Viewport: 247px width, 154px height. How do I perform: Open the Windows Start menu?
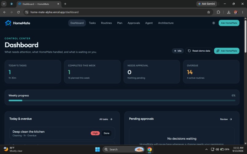pyautogui.click(x=97, y=149)
